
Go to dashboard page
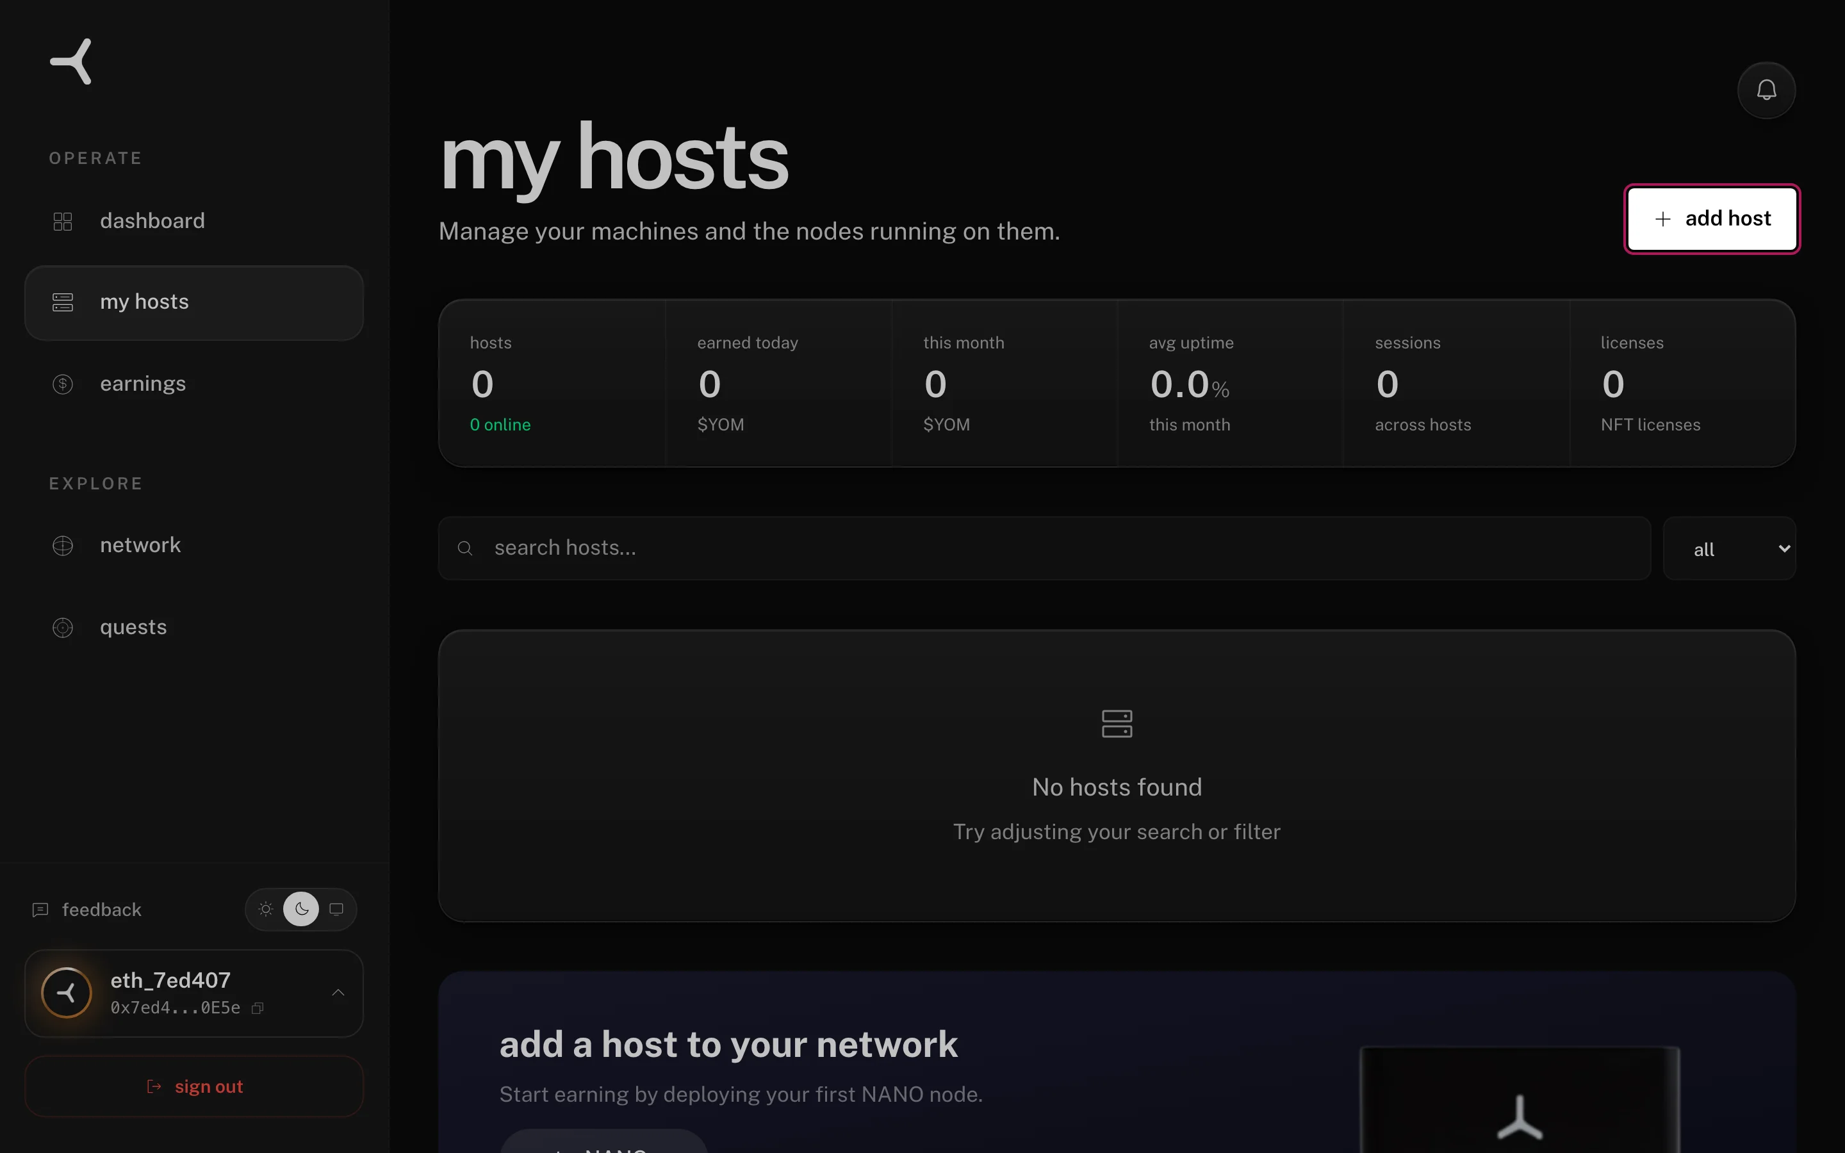click(194, 221)
